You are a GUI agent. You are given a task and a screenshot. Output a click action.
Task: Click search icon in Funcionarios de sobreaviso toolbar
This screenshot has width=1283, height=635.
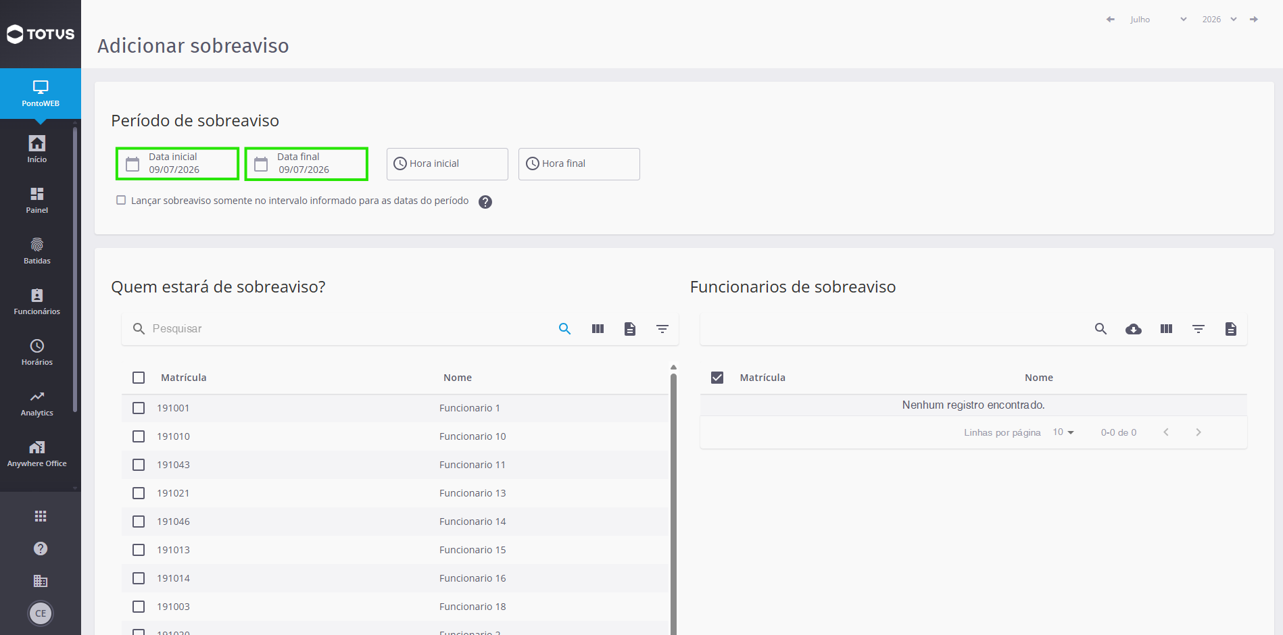pos(1101,329)
